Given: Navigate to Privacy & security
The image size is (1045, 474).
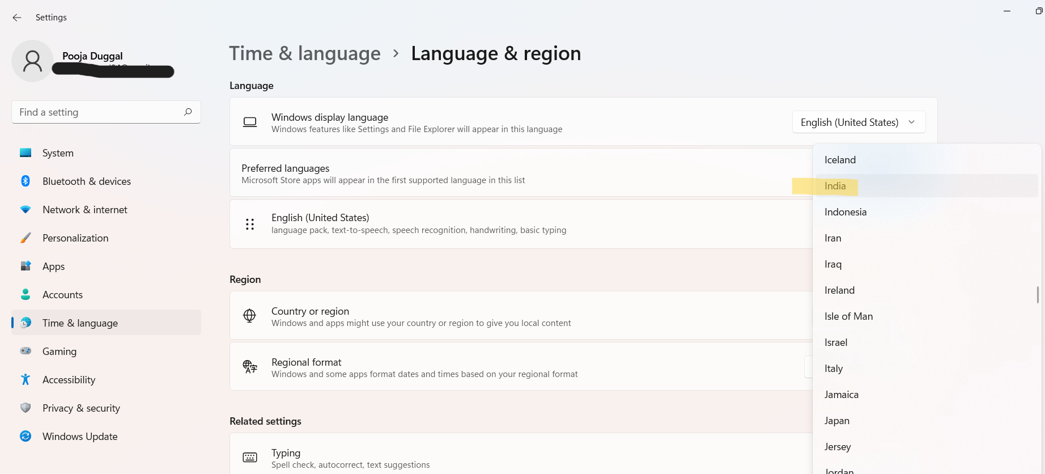Looking at the screenshot, I should pyautogui.click(x=106, y=408).
